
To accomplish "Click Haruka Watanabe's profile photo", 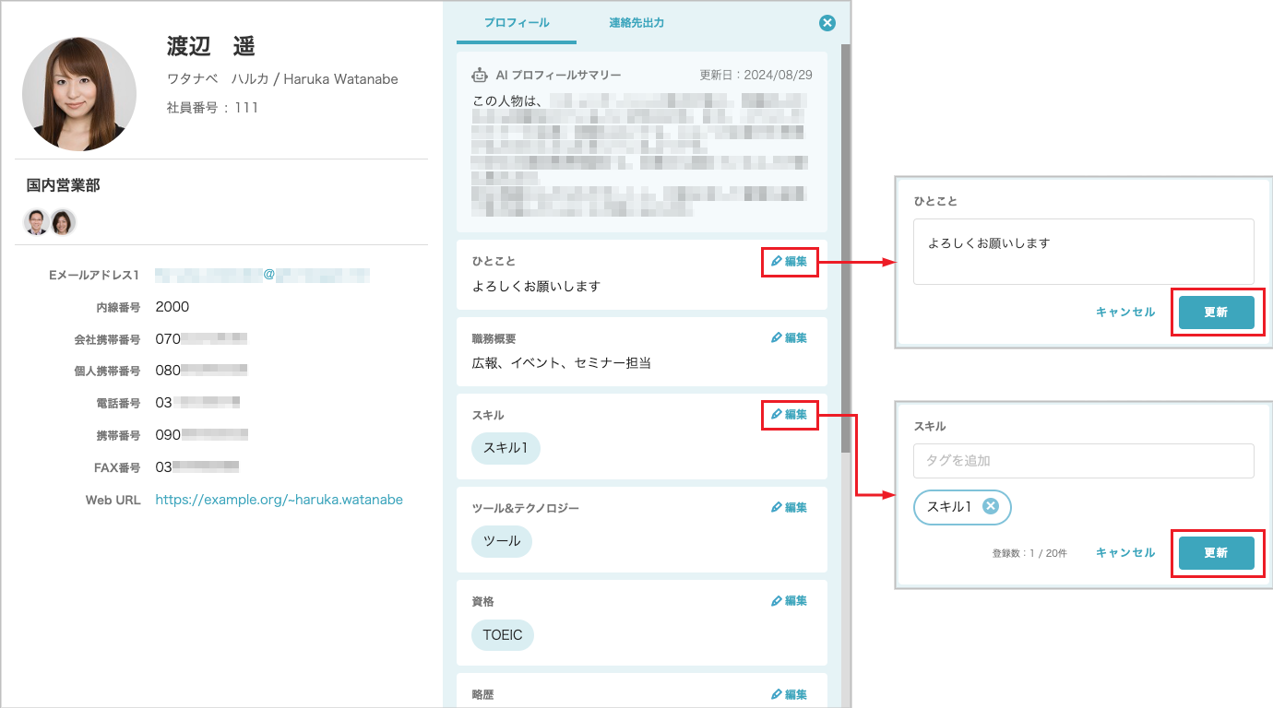I will (79, 92).
